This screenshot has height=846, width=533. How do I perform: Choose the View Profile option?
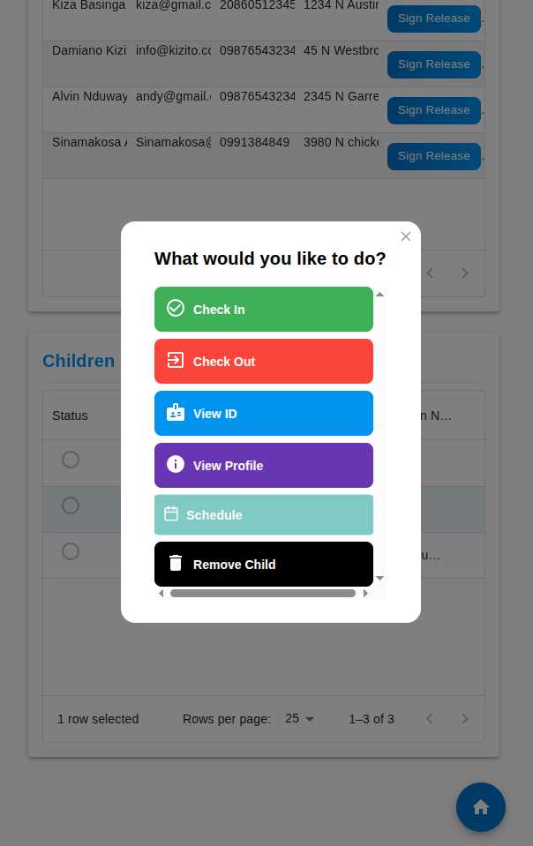point(264,465)
